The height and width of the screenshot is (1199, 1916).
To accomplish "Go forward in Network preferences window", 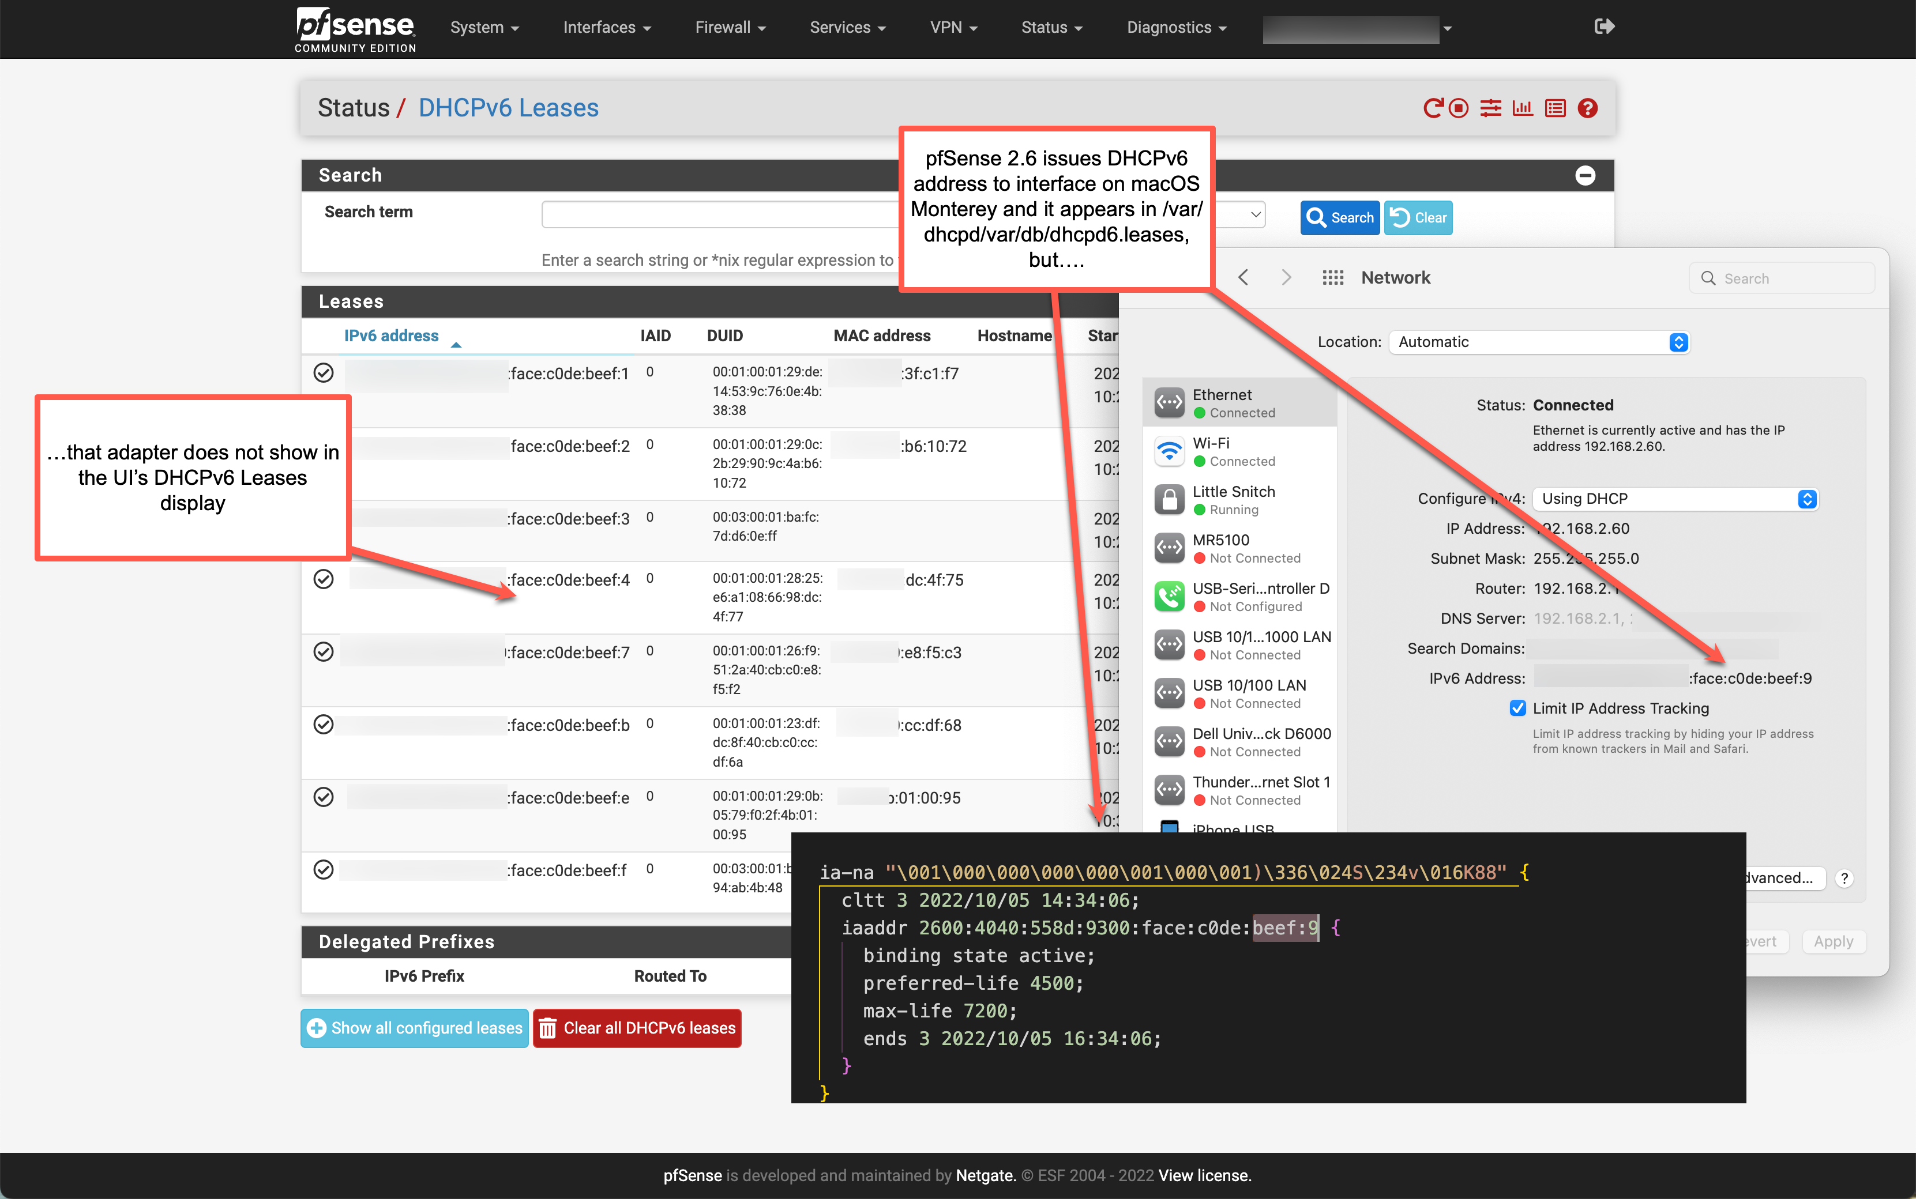I will (1286, 277).
